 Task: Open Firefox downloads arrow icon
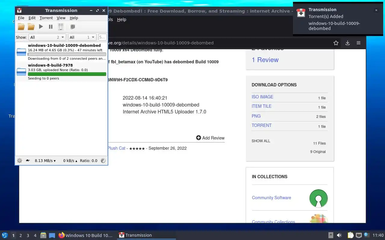tap(347, 43)
